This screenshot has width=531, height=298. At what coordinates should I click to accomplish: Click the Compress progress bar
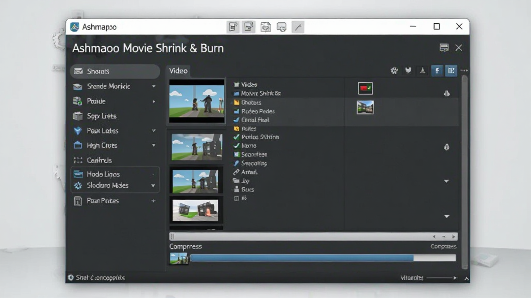click(323, 258)
